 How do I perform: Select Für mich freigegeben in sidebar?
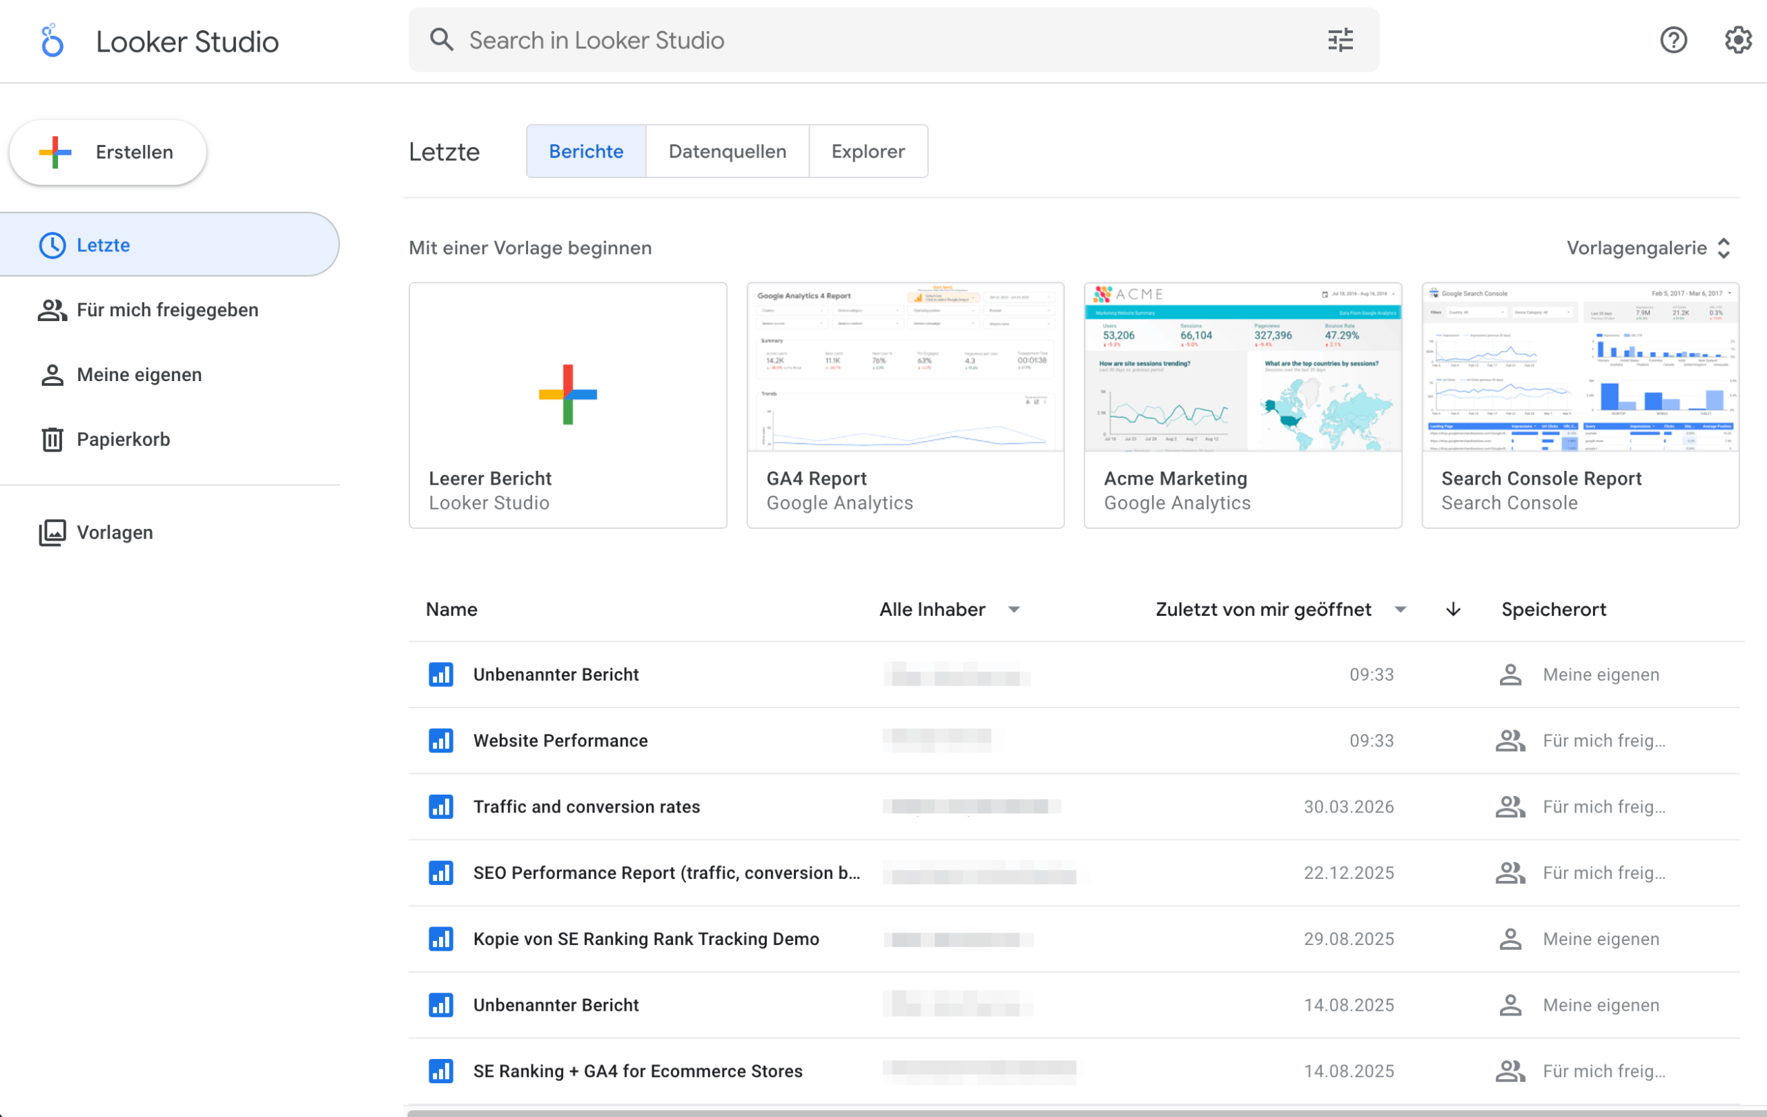167,310
